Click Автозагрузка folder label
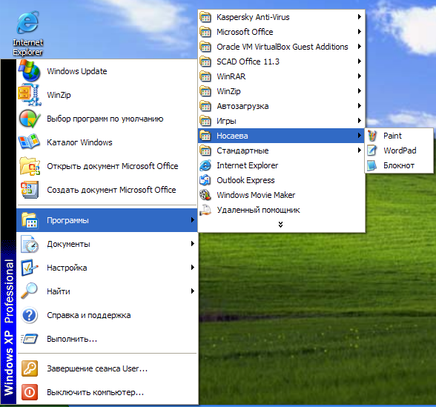The image size is (436, 407). coord(242,106)
